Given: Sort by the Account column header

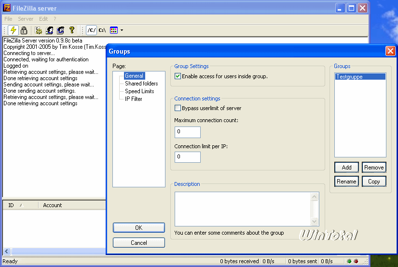Looking at the screenshot, I should pos(72,205).
